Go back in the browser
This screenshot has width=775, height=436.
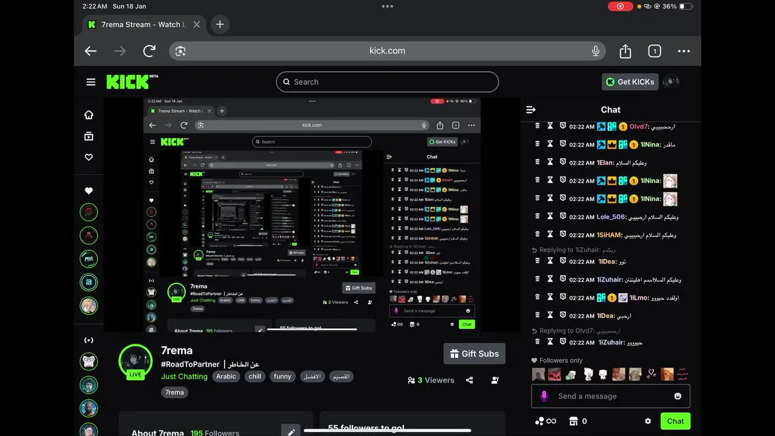tap(91, 51)
